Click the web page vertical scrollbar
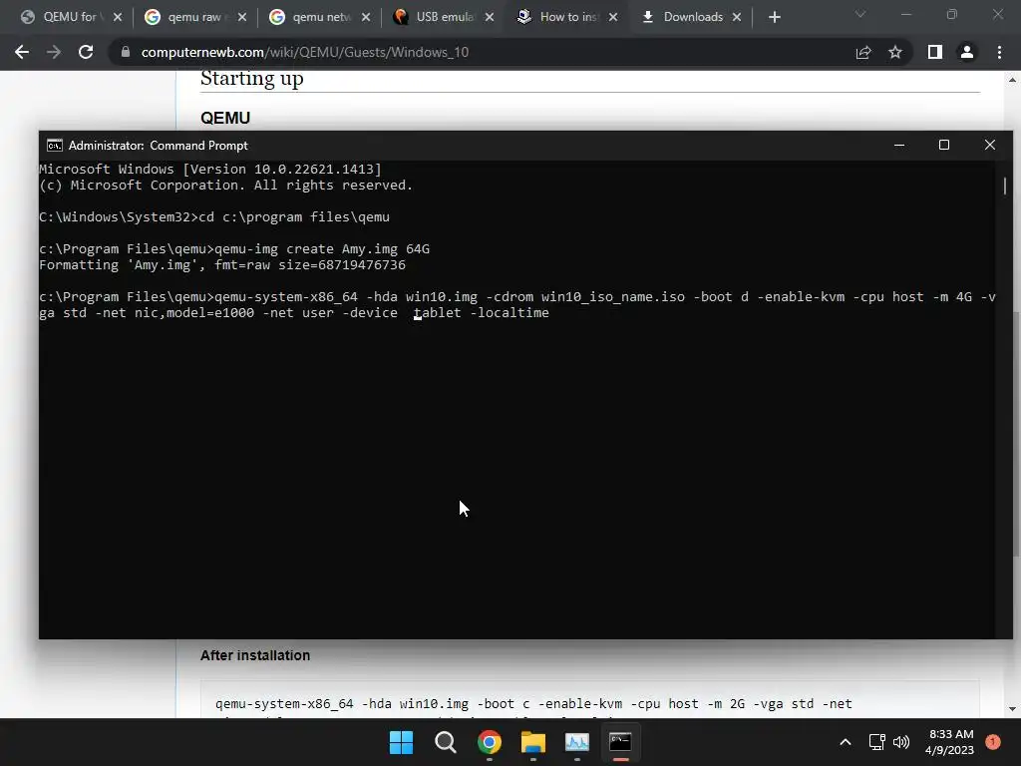 point(1014,434)
